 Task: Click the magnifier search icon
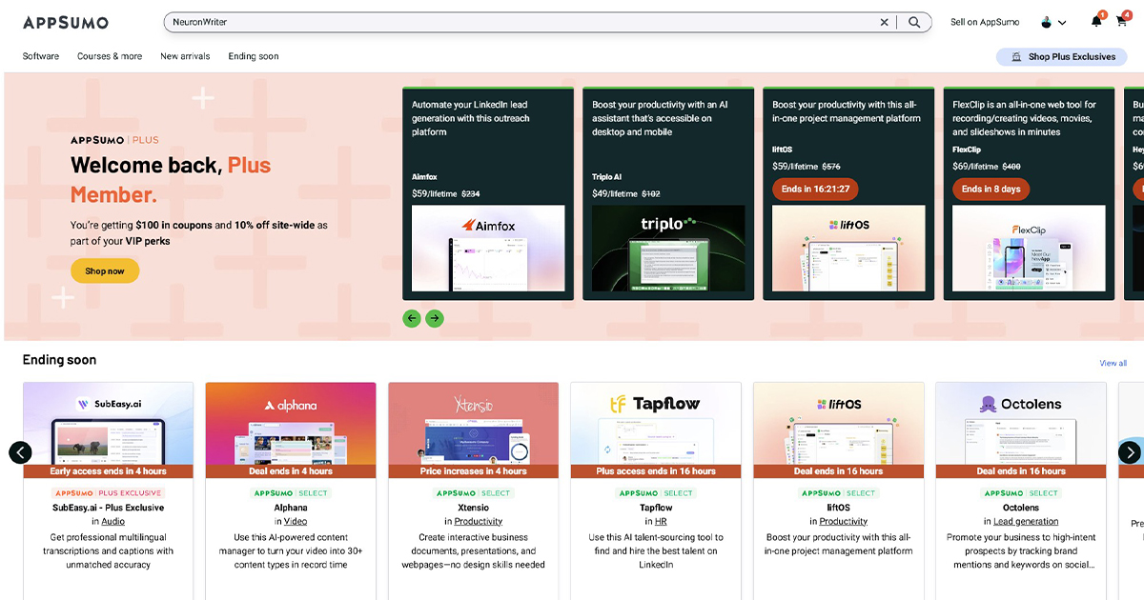click(x=914, y=22)
